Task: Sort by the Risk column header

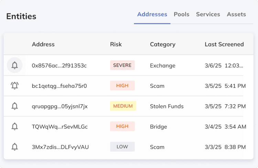Action: point(116,44)
